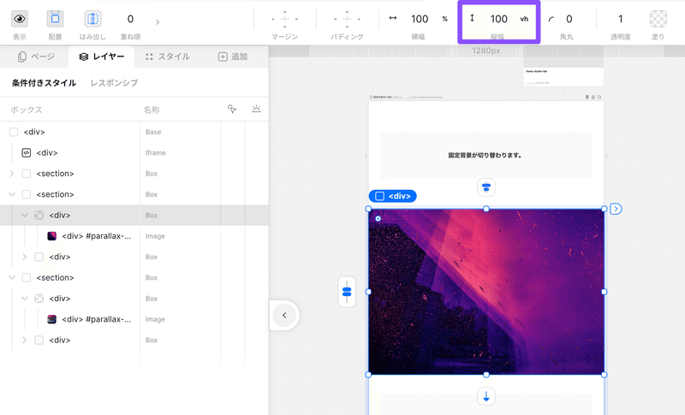Open the % unit dropdown for 横幅

click(444, 19)
